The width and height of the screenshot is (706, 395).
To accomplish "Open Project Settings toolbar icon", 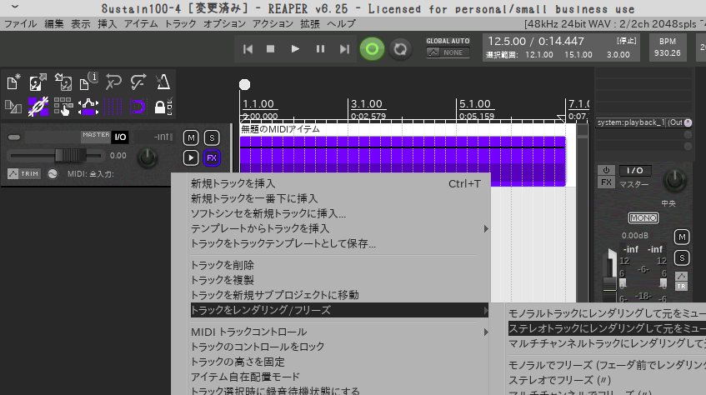I will tap(88, 82).
